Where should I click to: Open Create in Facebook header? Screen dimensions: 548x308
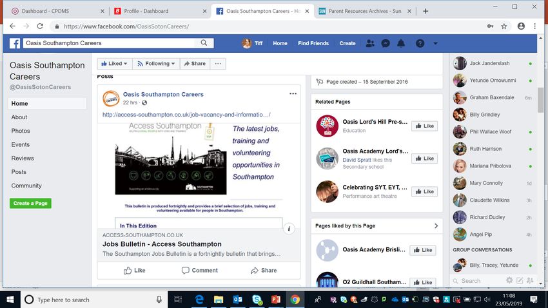coord(347,43)
